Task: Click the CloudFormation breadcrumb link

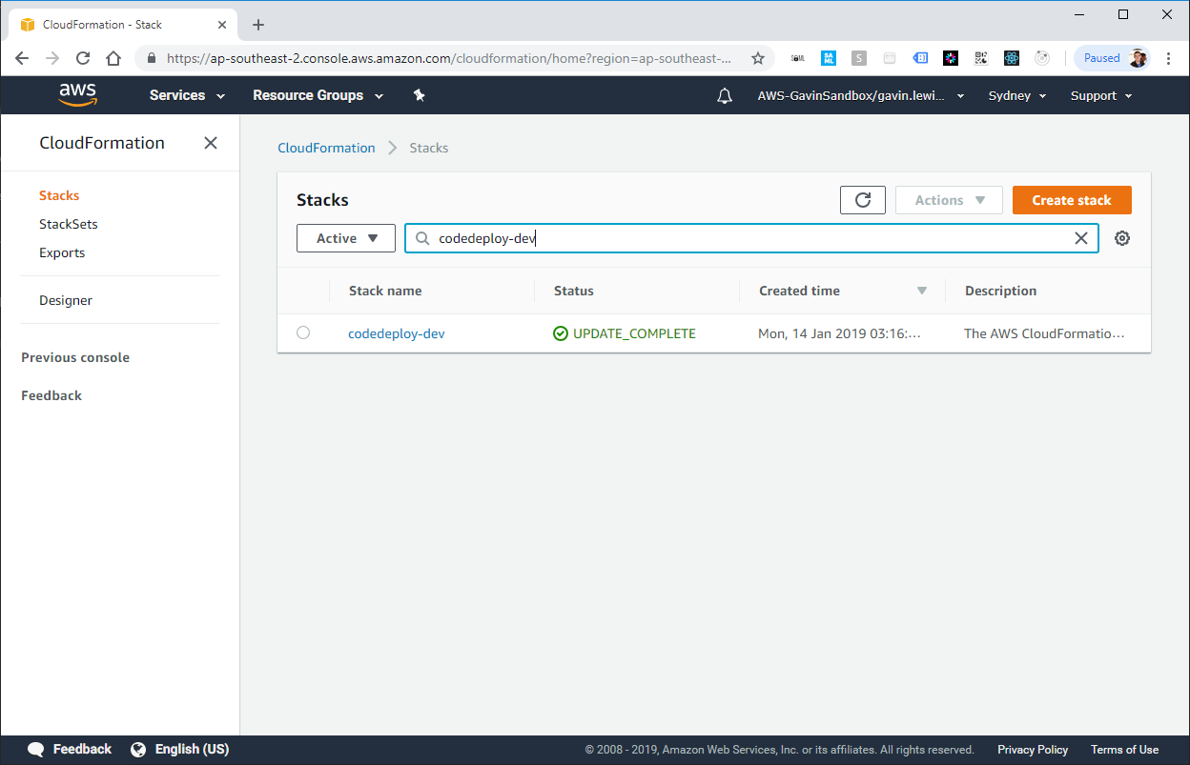Action: (326, 148)
